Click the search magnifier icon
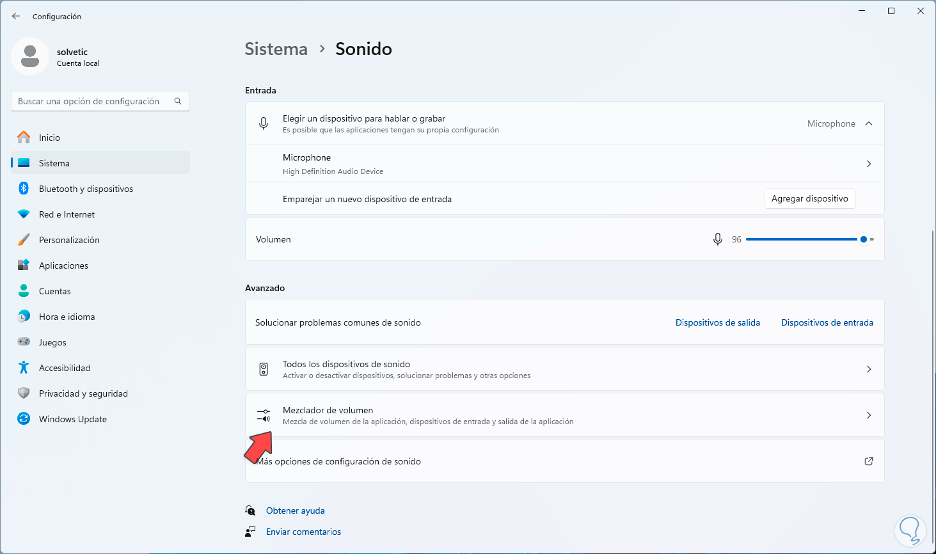The width and height of the screenshot is (936, 554). click(178, 101)
